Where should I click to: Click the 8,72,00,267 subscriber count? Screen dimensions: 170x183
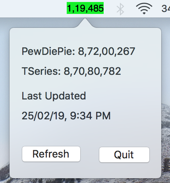[x=106, y=51]
